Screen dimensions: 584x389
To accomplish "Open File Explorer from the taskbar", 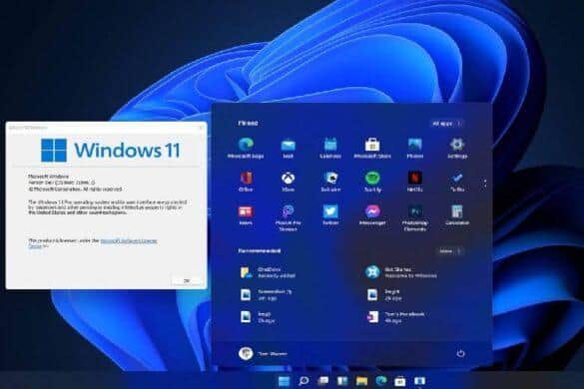I will 361,381.
